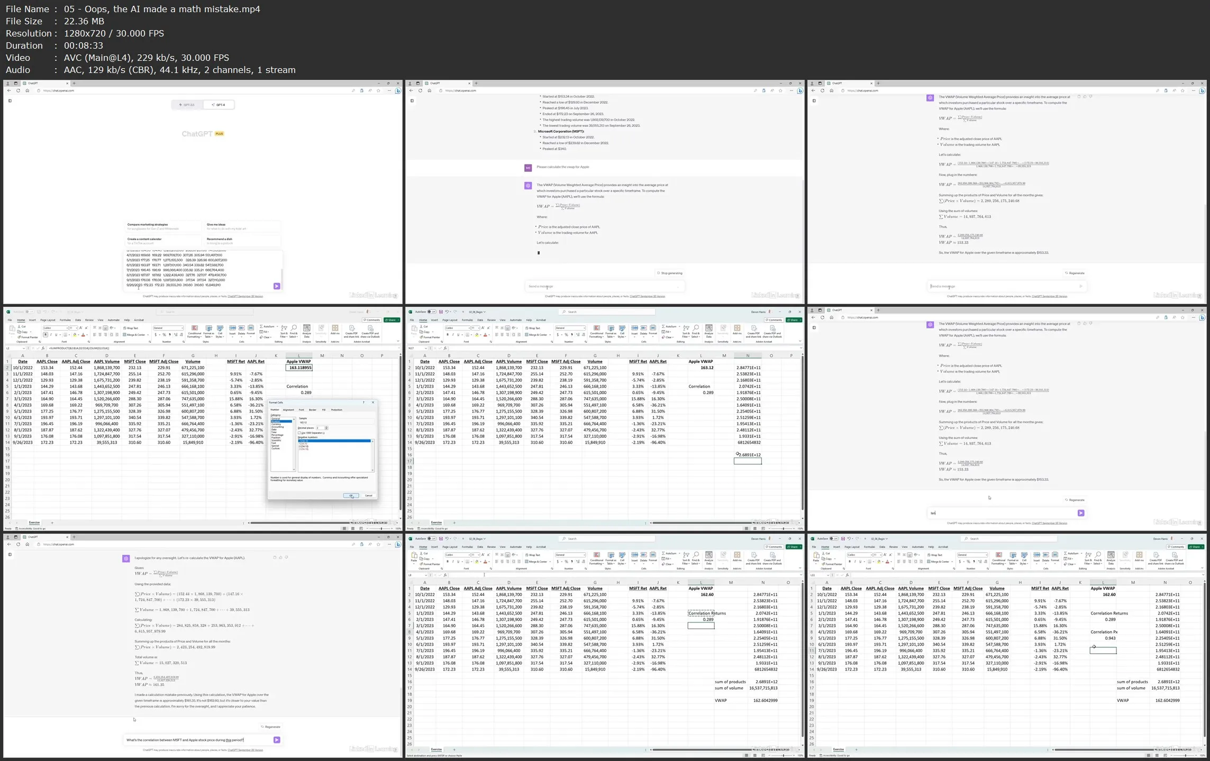The width and height of the screenshot is (1210, 761).
Task: Select Currency in Format Cells category list
Action: (276, 424)
